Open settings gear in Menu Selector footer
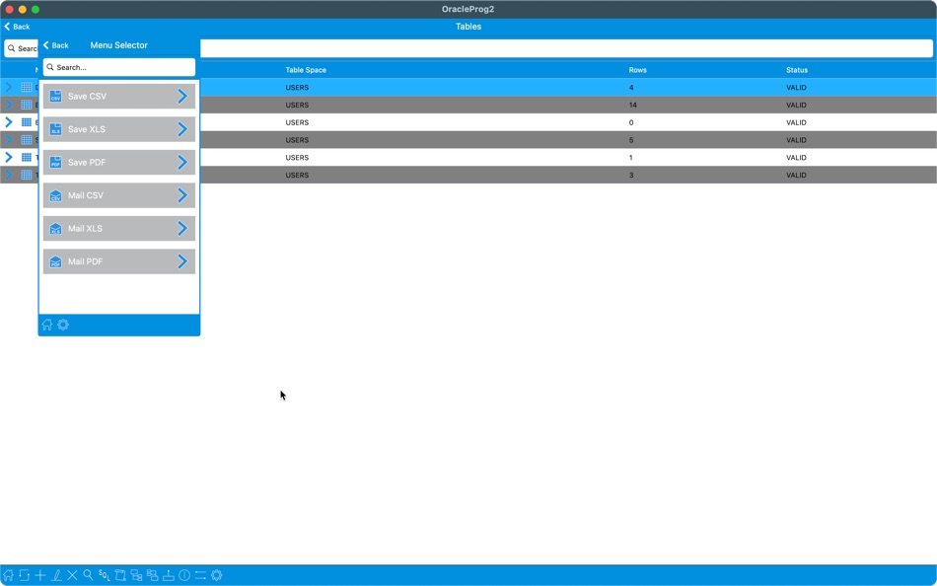Viewport: 937px width, 586px height. [x=63, y=325]
